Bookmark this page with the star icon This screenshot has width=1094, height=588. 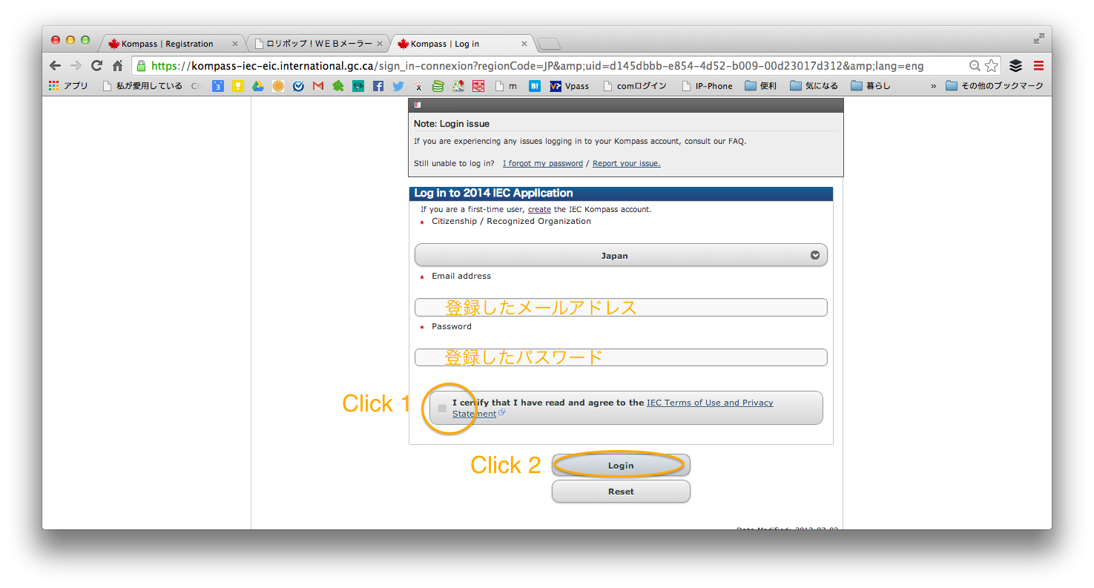pos(992,66)
